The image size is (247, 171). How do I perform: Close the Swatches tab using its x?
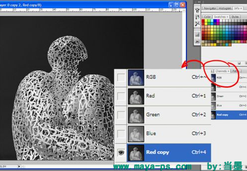(x=227, y=17)
